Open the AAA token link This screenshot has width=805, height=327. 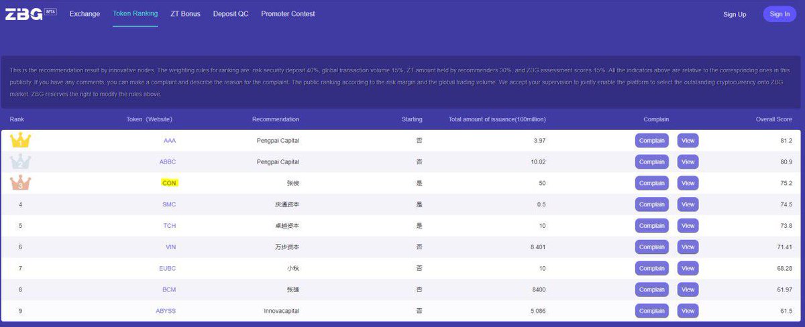coord(170,141)
